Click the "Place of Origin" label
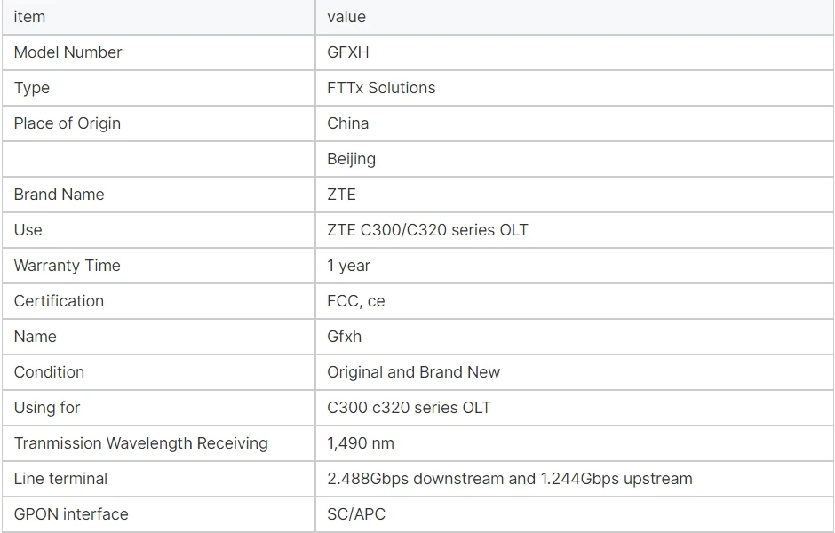 (x=68, y=123)
